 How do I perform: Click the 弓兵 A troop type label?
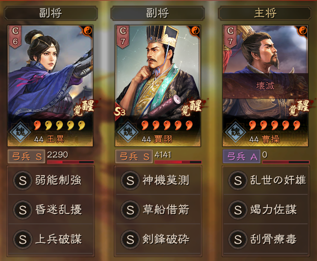click(241, 156)
